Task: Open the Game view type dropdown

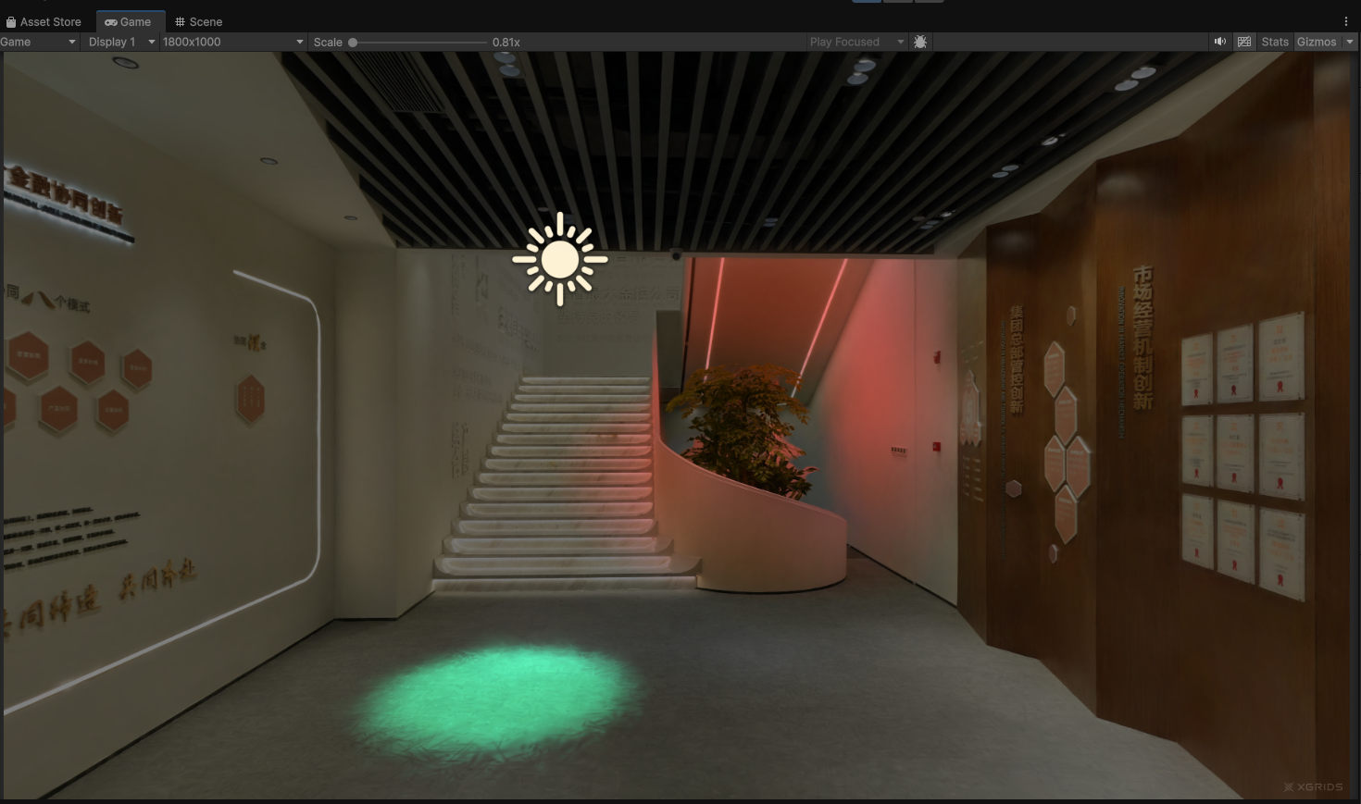Action: [x=39, y=42]
